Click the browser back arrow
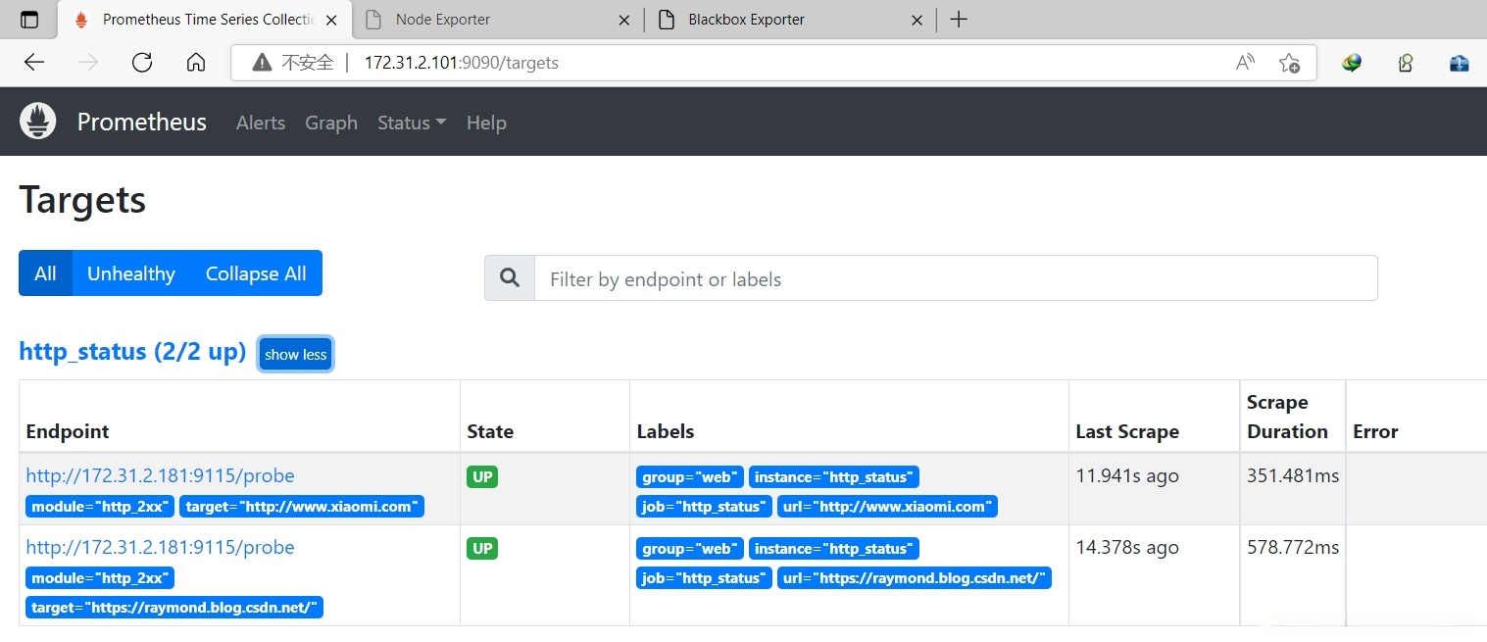Viewport: 1487px width, 642px height. point(34,63)
